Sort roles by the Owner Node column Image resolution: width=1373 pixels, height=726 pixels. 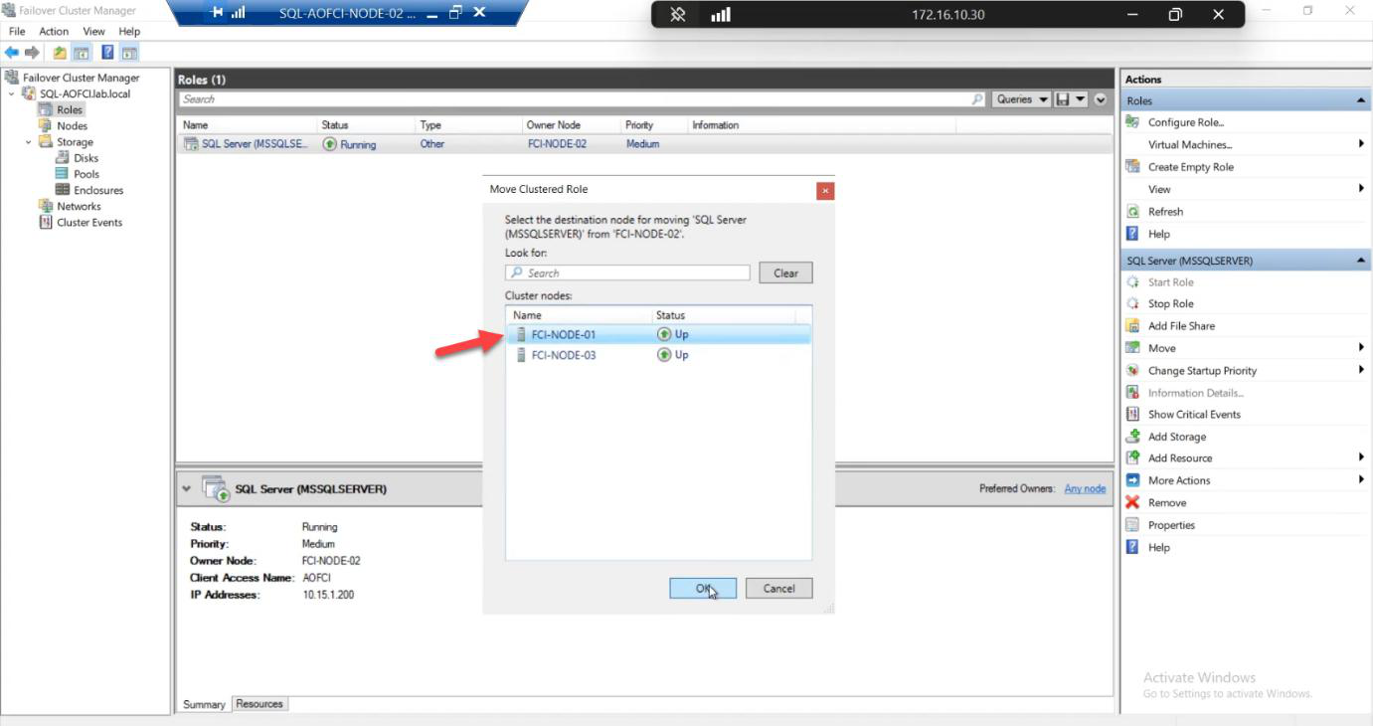click(572, 125)
